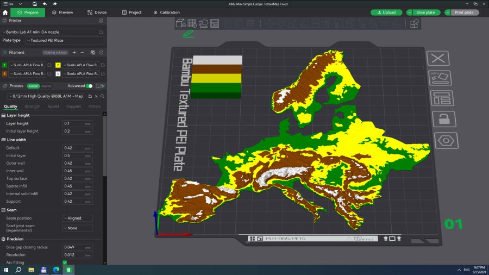Switch the Process scope to Global

(33, 86)
